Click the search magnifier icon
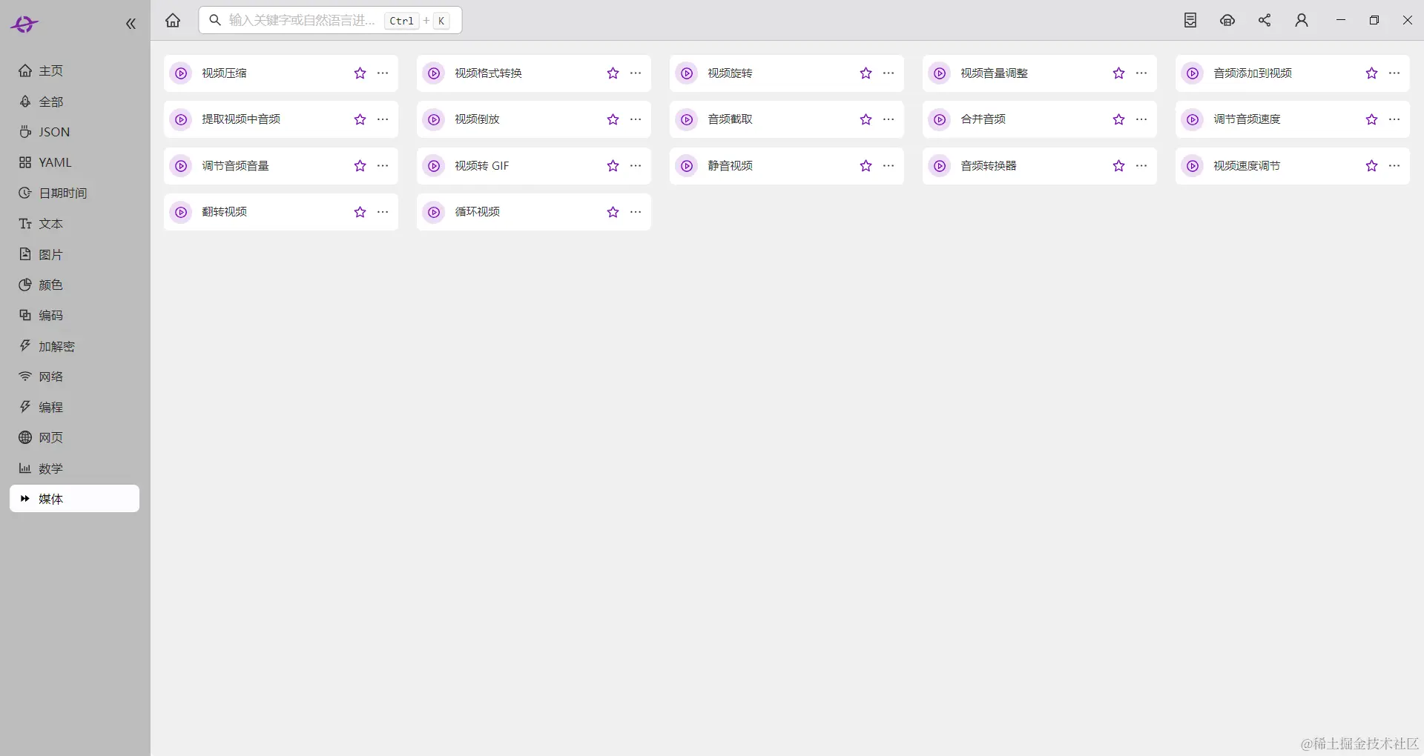Screen dimensions: 1424x756 point(215,20)
